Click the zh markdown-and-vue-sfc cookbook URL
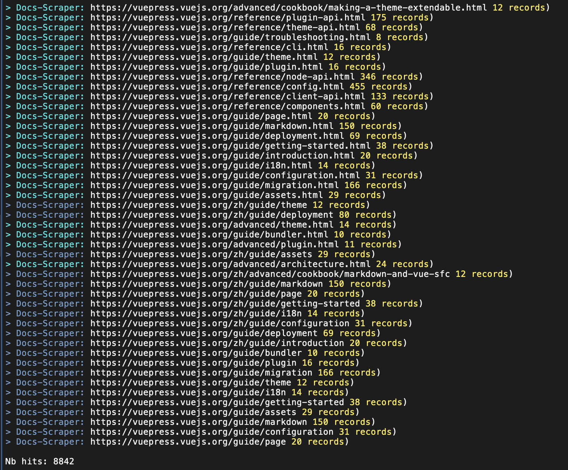Viewport: 568px width, 470px height. (270, 274)
